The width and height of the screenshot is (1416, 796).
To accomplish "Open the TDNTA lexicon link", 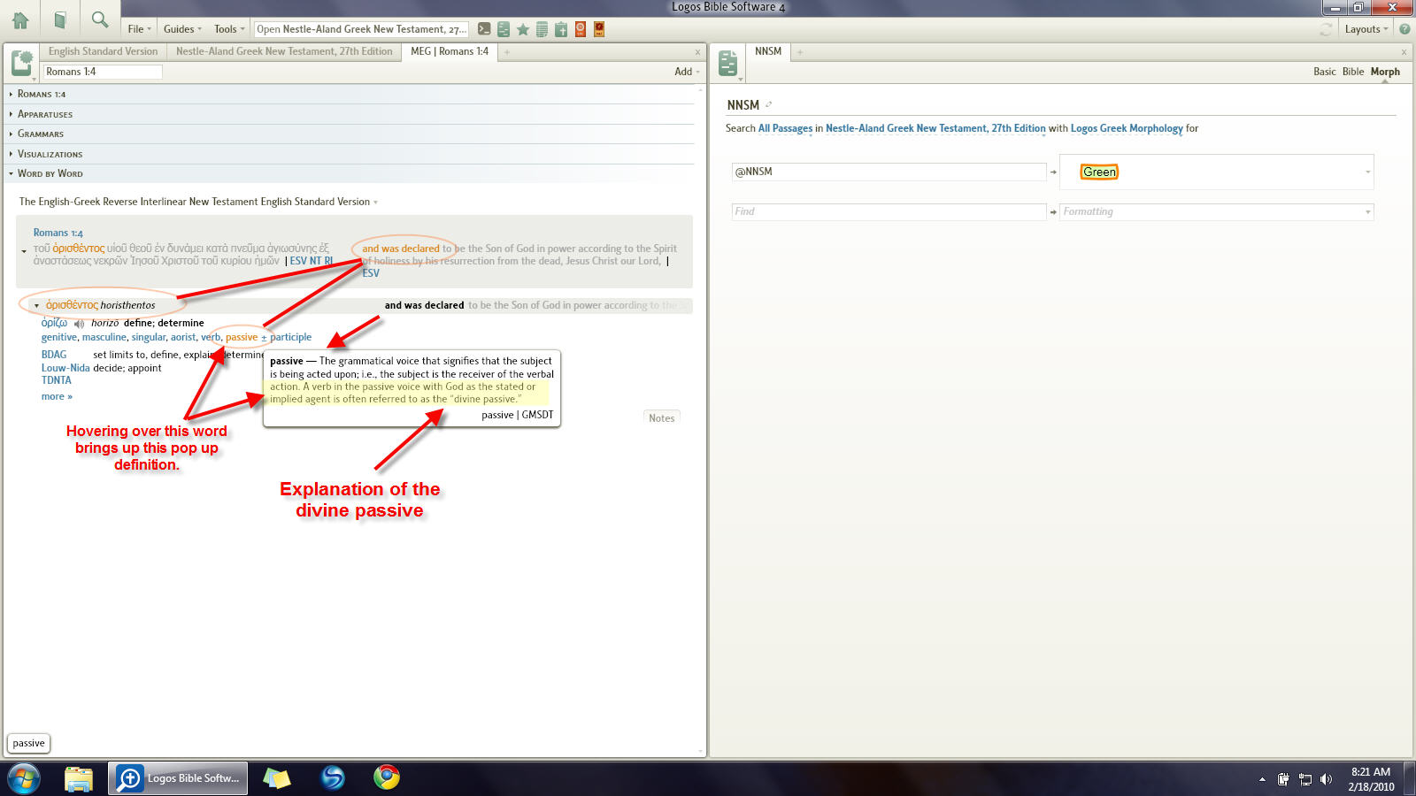I will coord(57,380).
